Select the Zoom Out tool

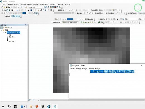coord(5,10)
